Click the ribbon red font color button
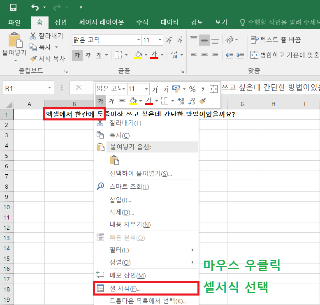Image resolution: width=320 pixels, height=305 pixels. click(154, 55)
